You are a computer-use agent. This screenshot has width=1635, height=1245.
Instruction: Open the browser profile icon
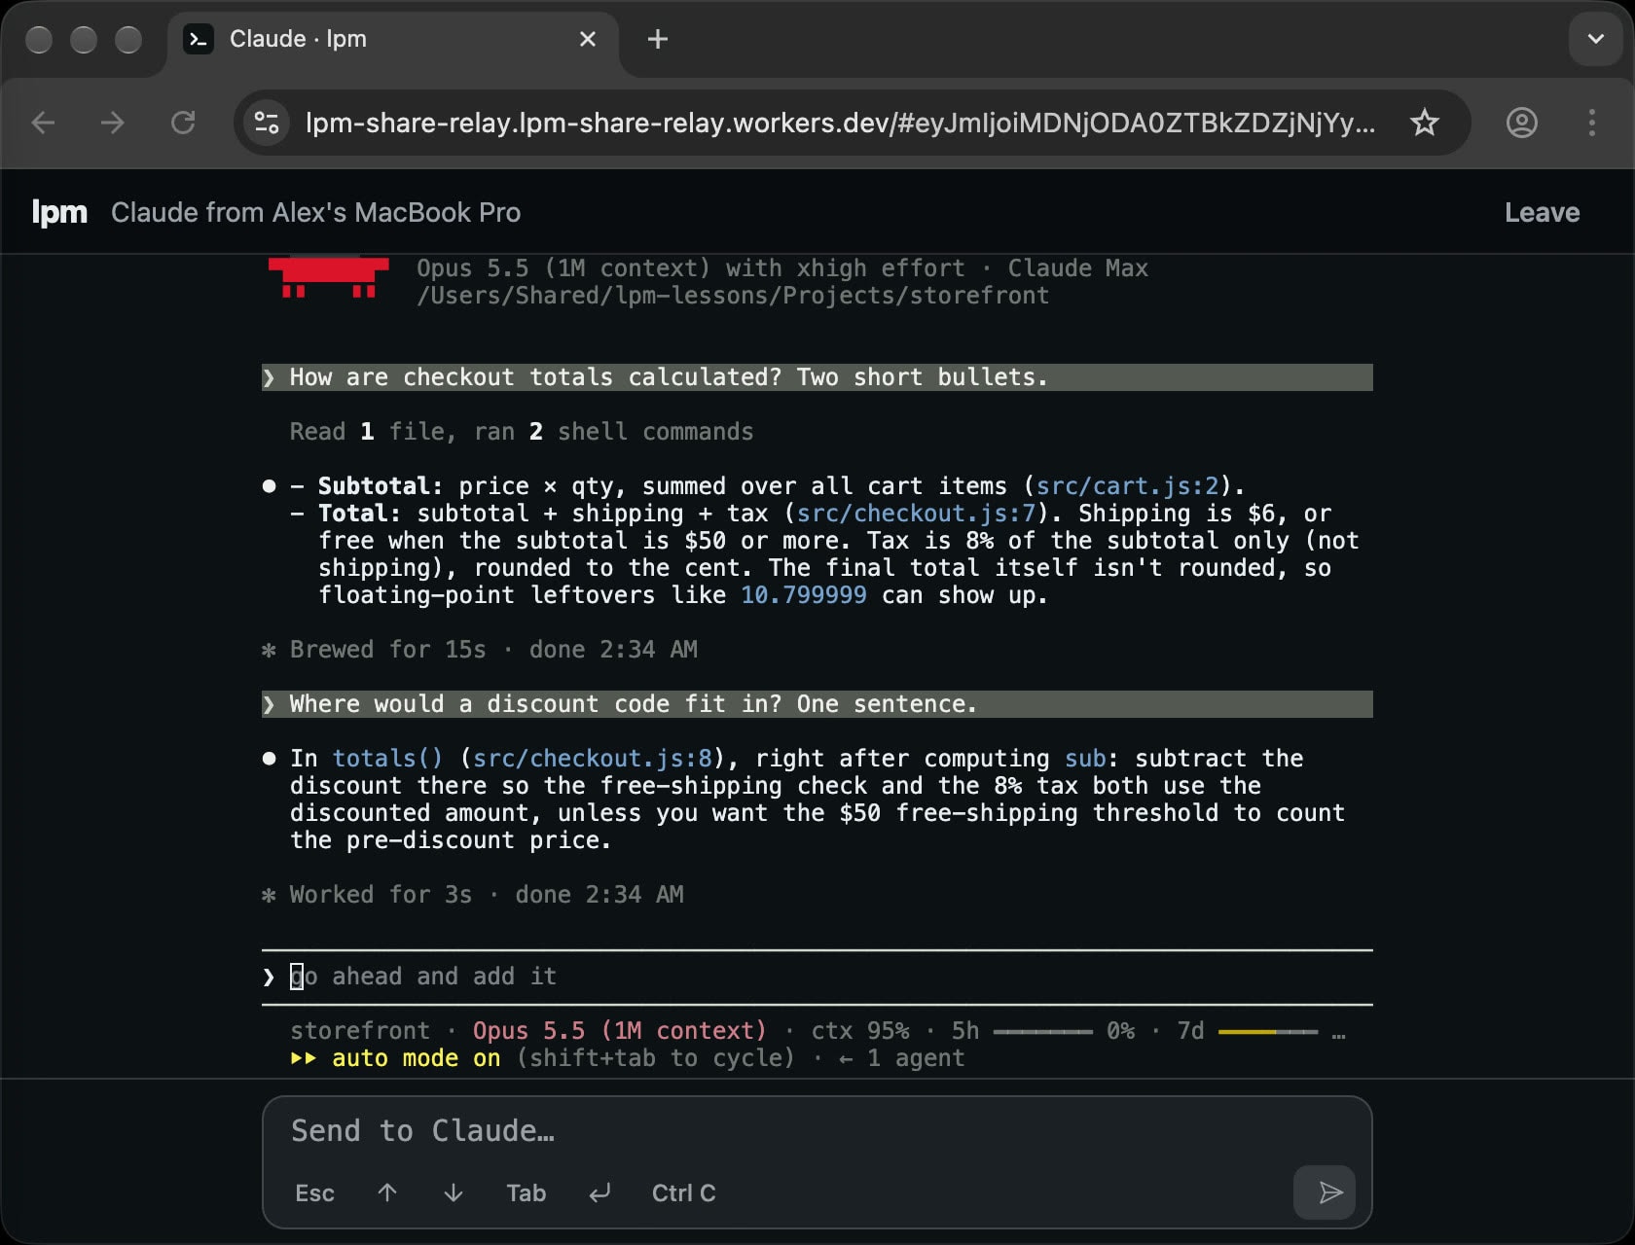pyautogui.click(x=1522, y=123)
